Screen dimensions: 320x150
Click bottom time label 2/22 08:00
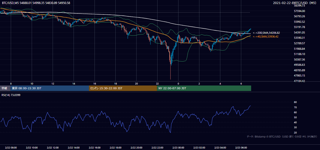tap(11, 147)
